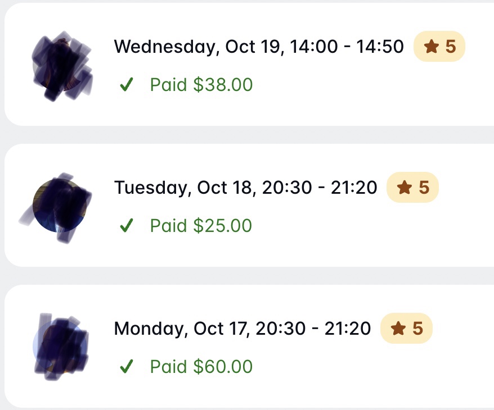Click the rating number 5 on Tuesday's badge
The width and height of the screenshot is (494, 410).
(424, 188)
